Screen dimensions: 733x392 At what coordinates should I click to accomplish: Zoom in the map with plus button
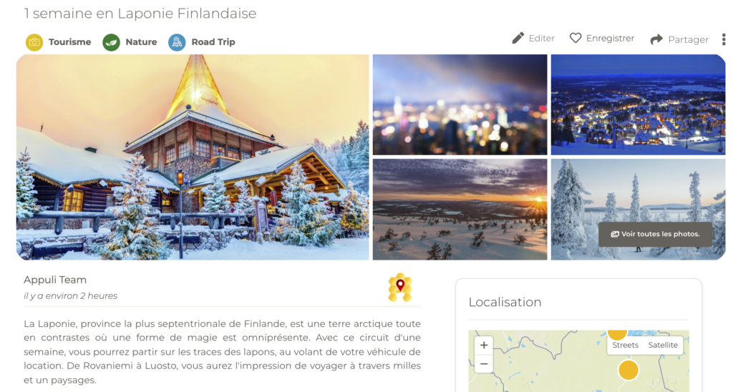coord(484,346)
